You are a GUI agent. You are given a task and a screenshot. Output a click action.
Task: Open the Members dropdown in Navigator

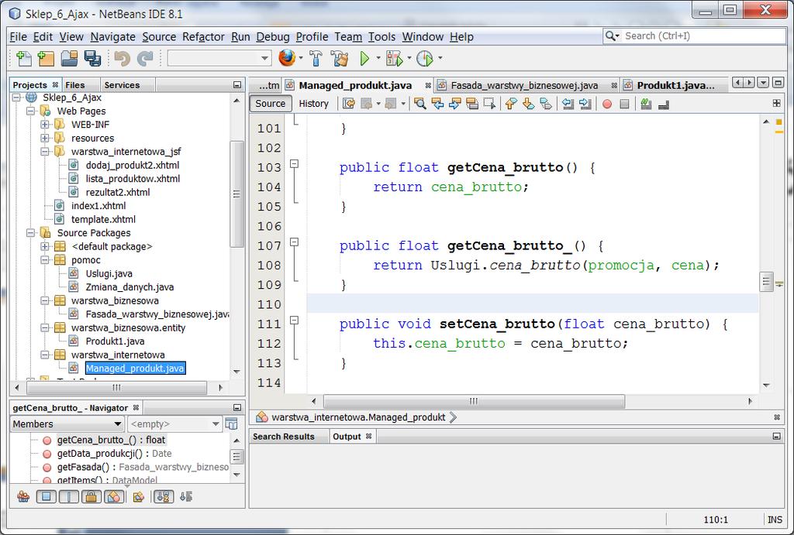[x=67, y=424]
